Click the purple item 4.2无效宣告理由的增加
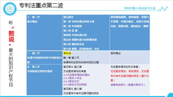This screenshot has height=97, width=173. pyautogui.click(x=76, y=75)
